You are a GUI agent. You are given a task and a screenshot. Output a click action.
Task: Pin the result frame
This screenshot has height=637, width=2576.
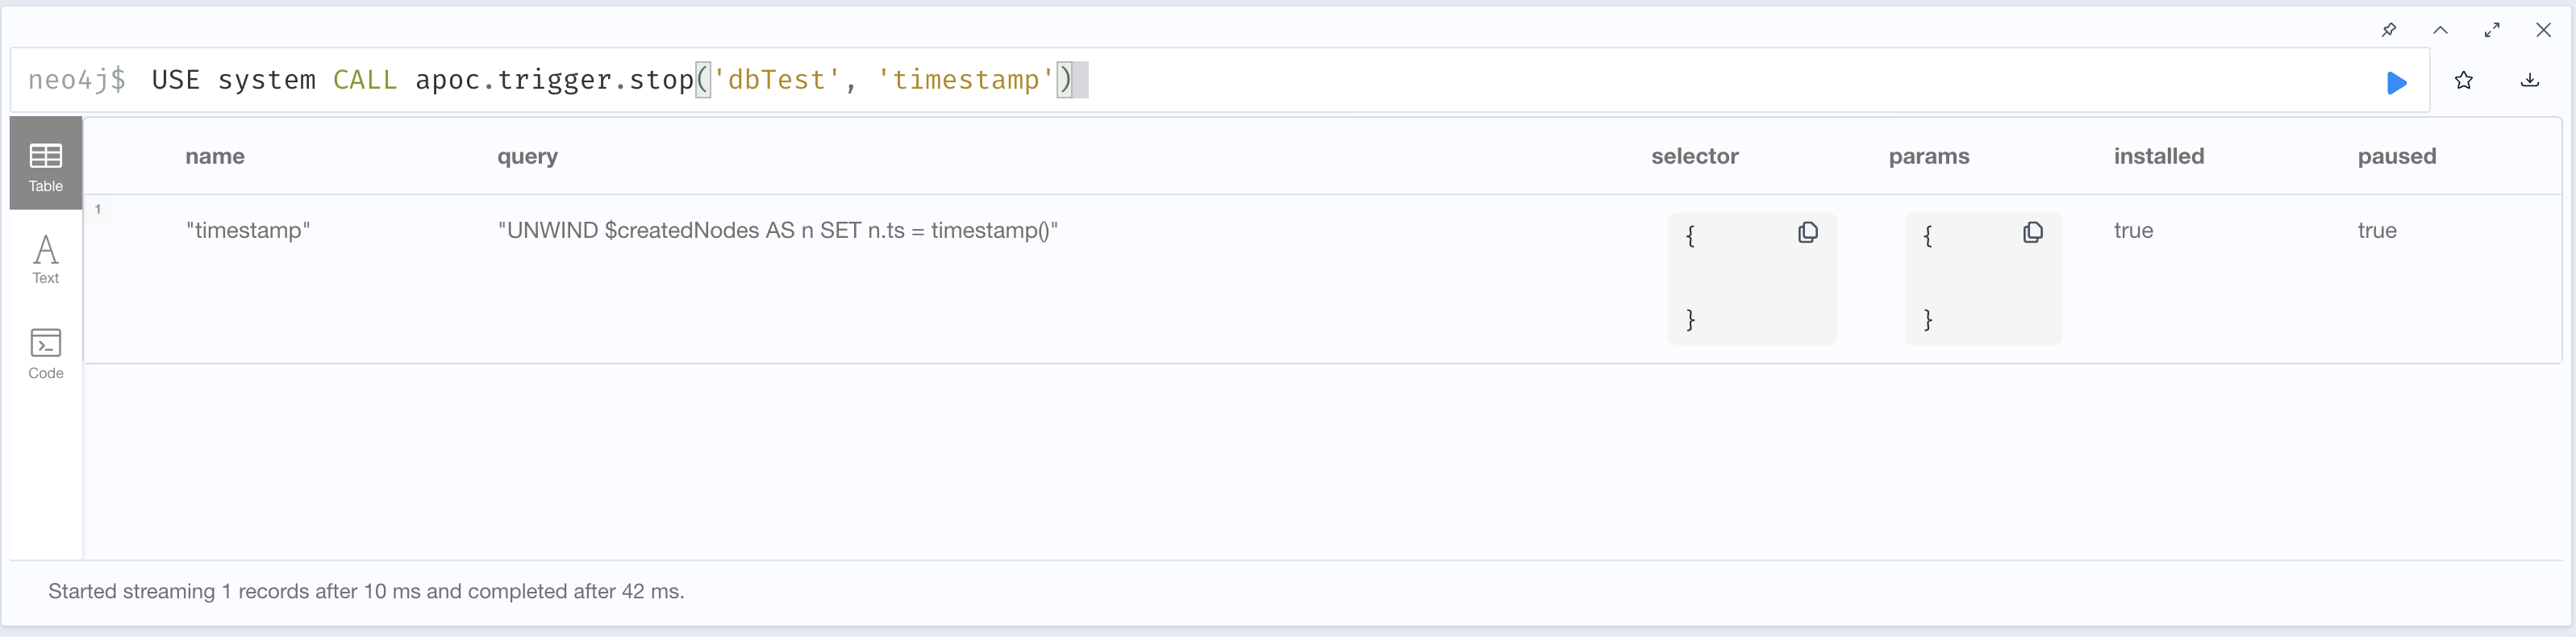point(2388,30)
